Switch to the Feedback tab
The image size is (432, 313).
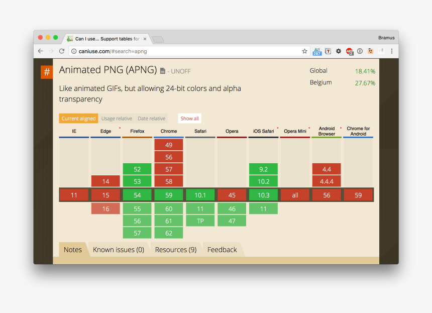[222, 250]
